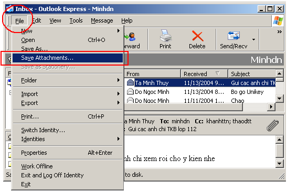The image size is (287, 192).
Task: Sort messages by Received column
Action: pyautogui.click(x=204, y=74)
